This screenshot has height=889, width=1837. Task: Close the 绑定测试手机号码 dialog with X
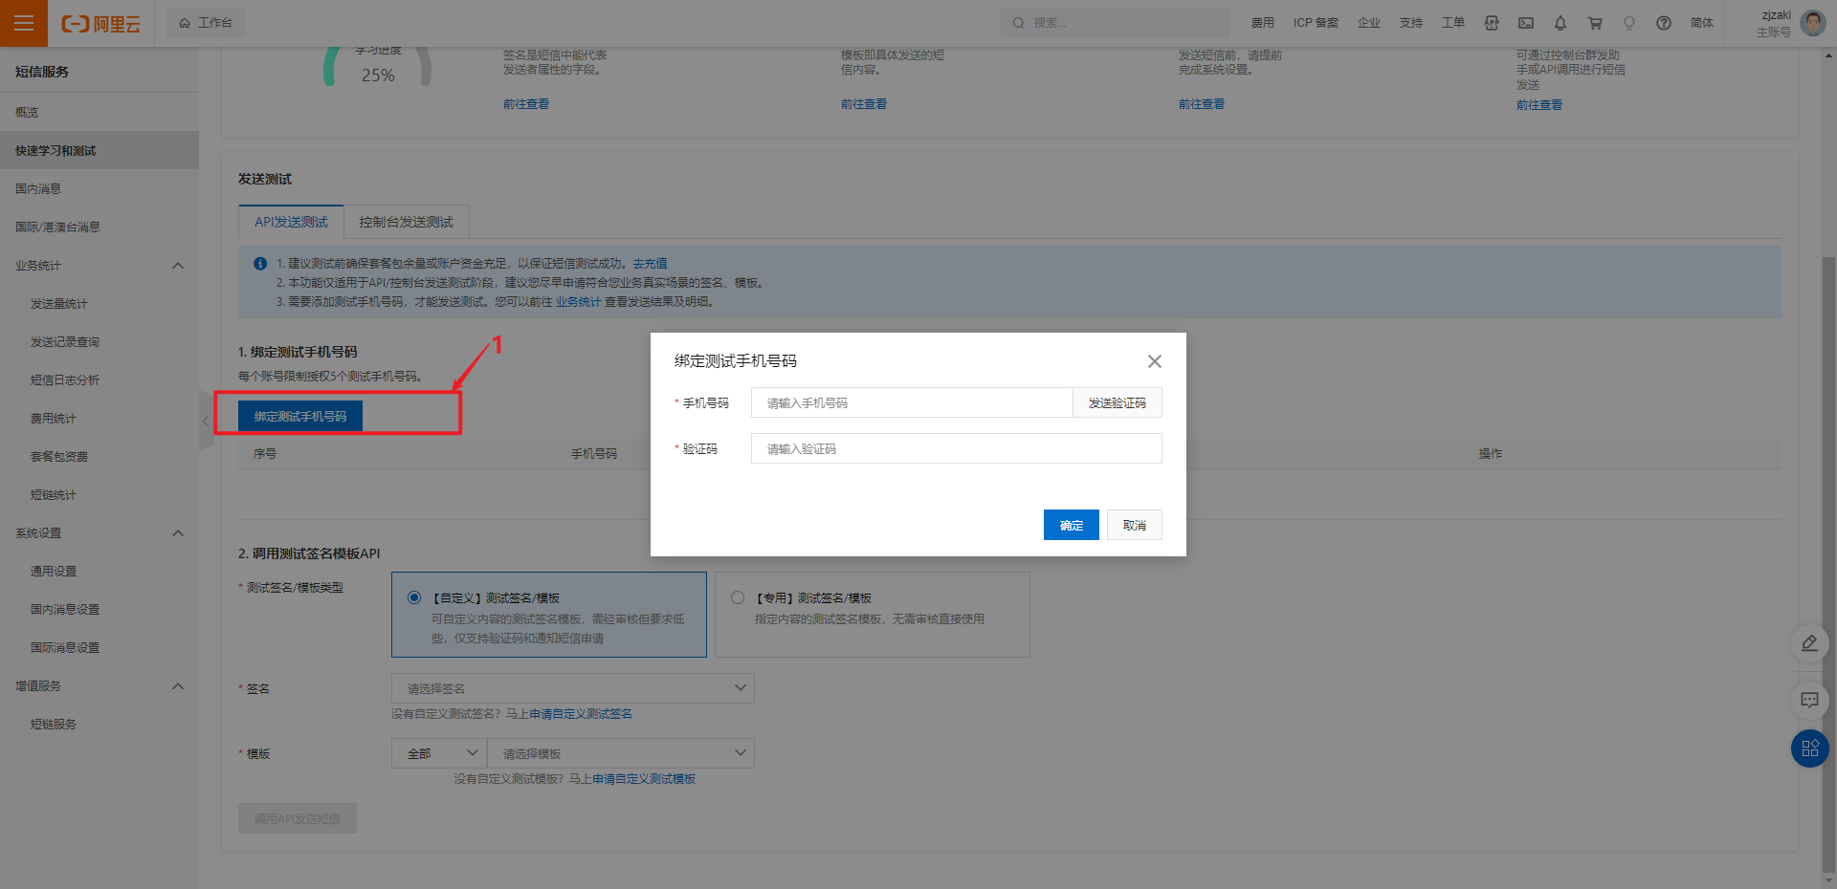tap(1154, 361)
